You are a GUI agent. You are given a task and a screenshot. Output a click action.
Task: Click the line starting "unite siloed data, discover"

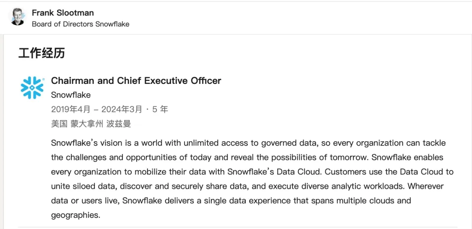(x=247, y=186)
